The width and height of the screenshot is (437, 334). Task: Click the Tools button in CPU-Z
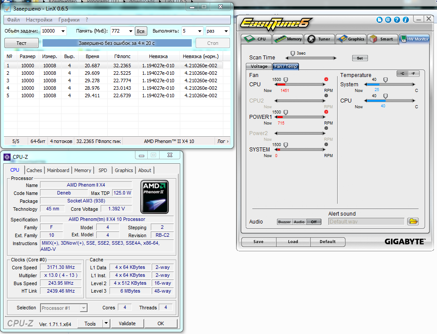(90, 324)
